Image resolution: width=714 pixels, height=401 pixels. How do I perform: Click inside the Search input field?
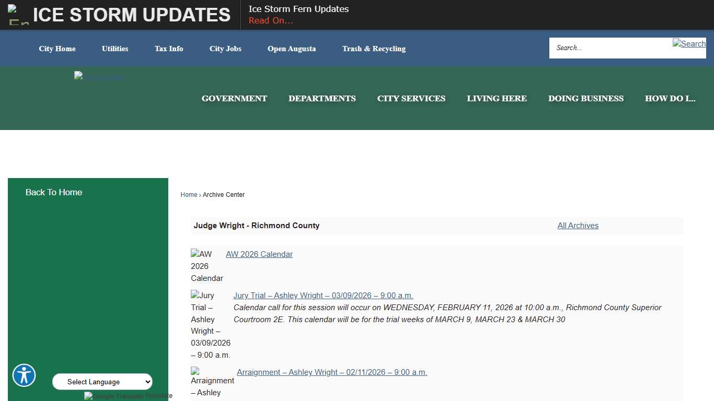[x=601, y=48]
